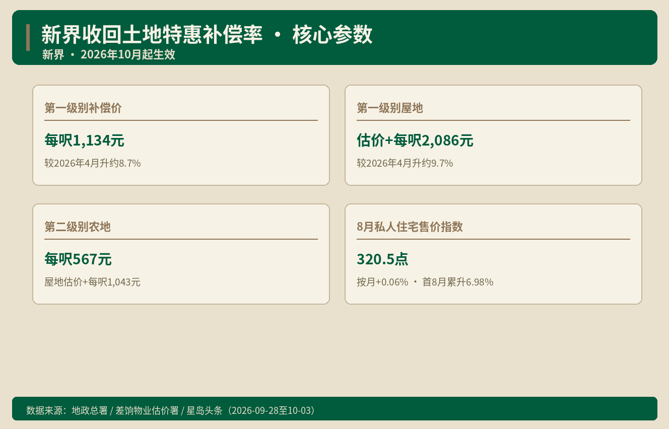
Task: Click the value 每呎1,134元
Action: [84, 140]
